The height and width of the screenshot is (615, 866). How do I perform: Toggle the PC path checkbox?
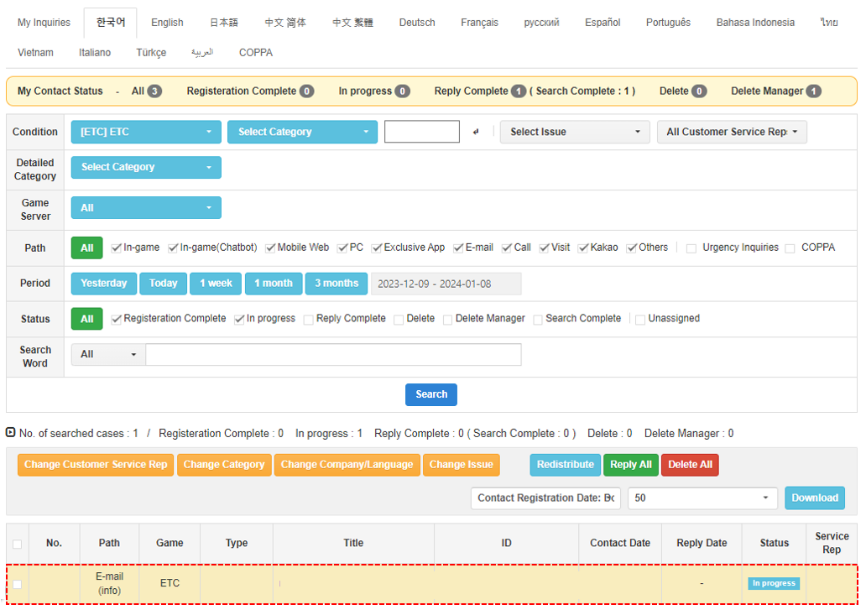pyautogui.click(x=342, y=248)
